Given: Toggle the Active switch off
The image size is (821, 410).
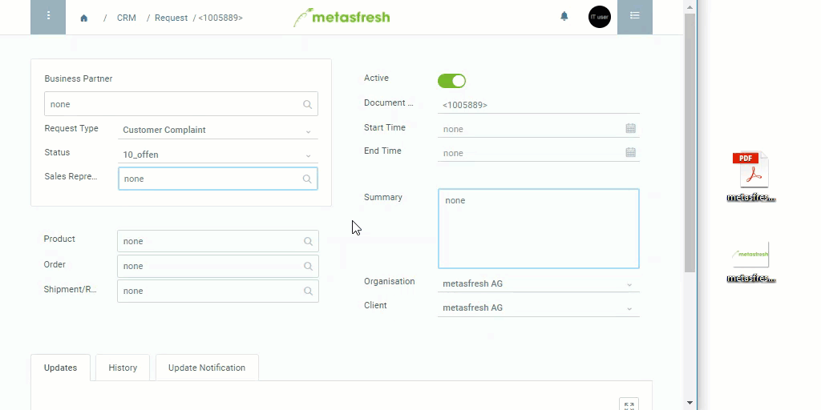Looking at the screenshot, I should tap(451, 81).
